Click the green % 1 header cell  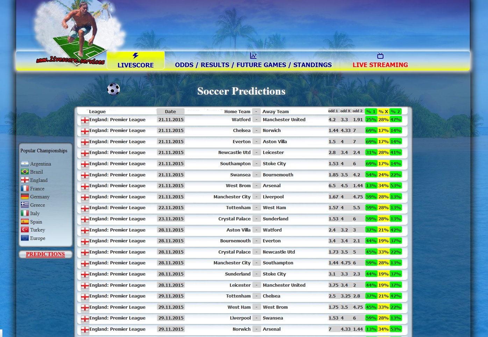[x=371, y=112]
